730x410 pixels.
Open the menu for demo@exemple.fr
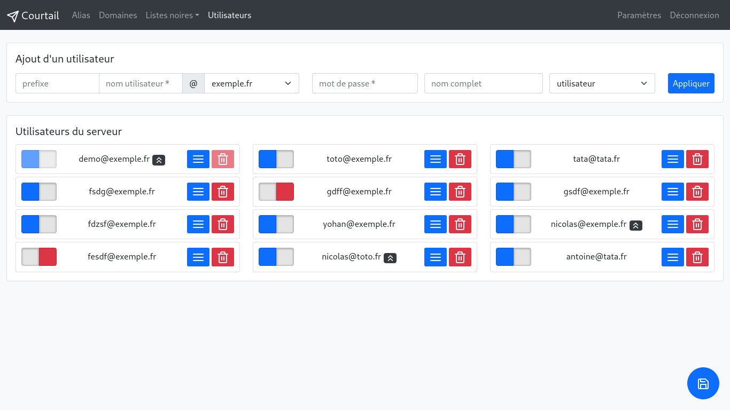tap(198, 159)
